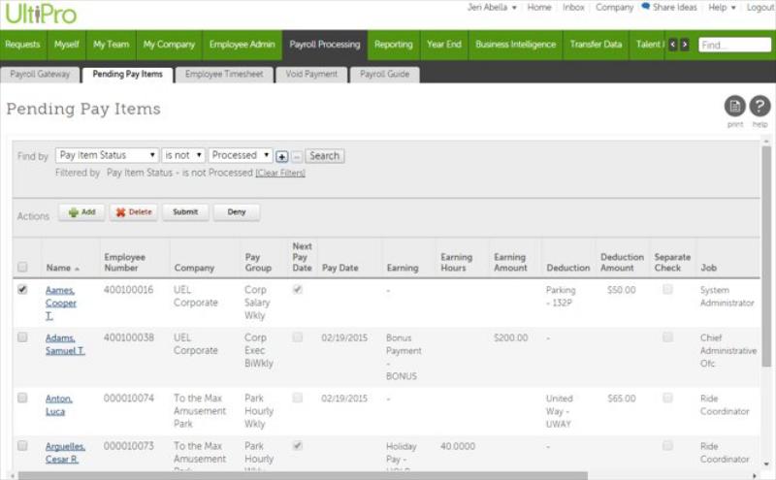Tick the select-all header checkbox
Screen dimensions: 776x480
click(x=22, y=268)
